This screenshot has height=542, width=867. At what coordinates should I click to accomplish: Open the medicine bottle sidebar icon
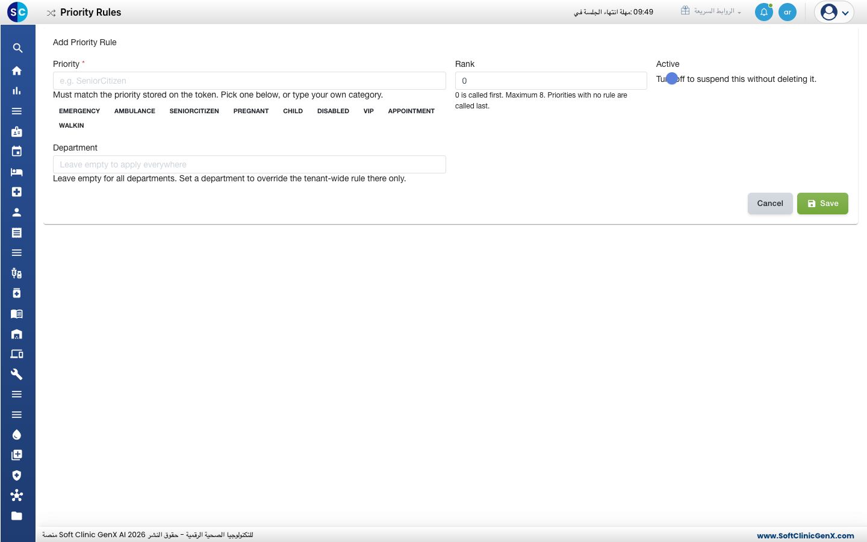[17, 293]
